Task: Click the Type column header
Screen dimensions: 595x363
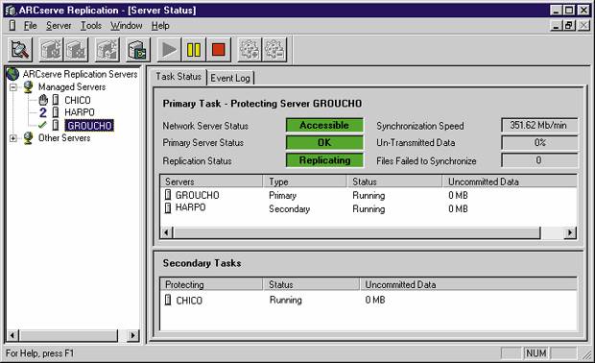Action: (x=305, y=181)
